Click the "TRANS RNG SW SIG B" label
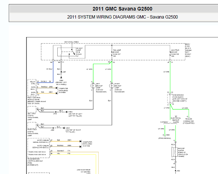 pos(37,154)
